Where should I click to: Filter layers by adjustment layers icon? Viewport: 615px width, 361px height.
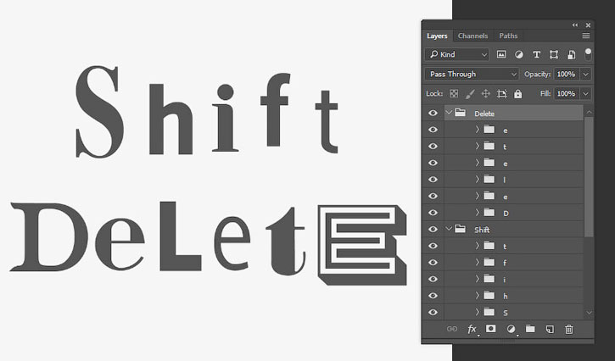(519, 54)
